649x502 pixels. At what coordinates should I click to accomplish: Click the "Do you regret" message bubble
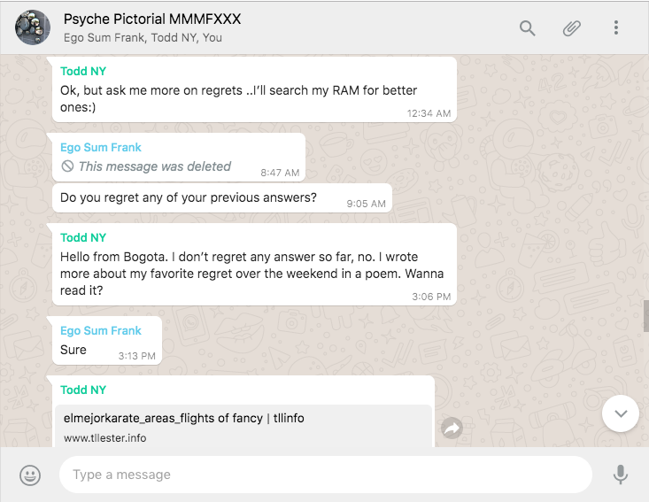(x=188, y=197)
